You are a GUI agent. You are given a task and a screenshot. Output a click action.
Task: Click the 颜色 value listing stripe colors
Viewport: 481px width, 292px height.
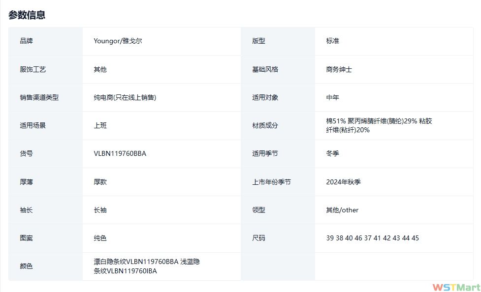click(x=147, y=266)
